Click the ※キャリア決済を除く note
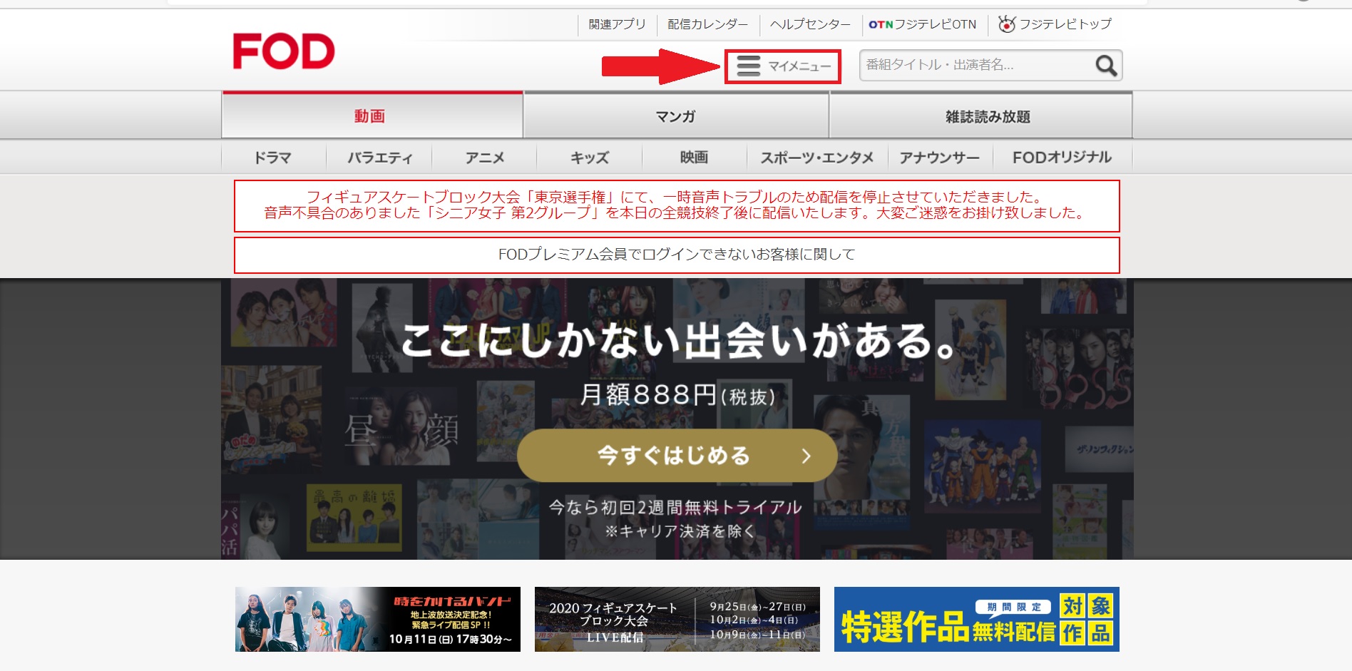The image size is (1352, 671). point(679,531)
